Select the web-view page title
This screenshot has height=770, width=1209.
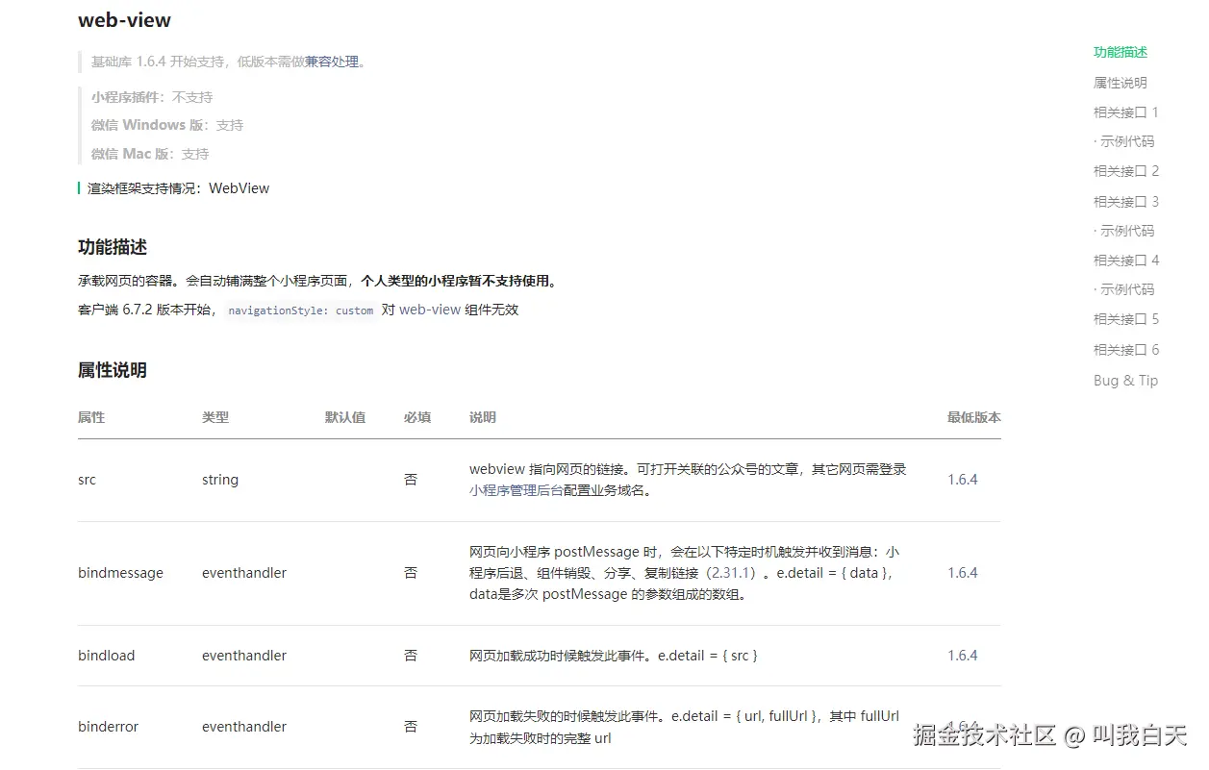124,20
